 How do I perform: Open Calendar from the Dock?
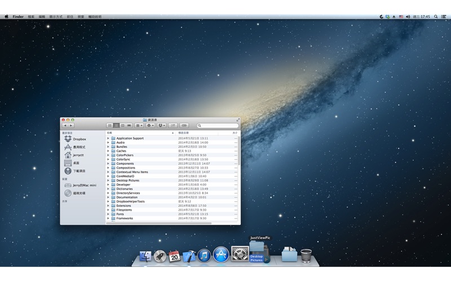[174, 256]
